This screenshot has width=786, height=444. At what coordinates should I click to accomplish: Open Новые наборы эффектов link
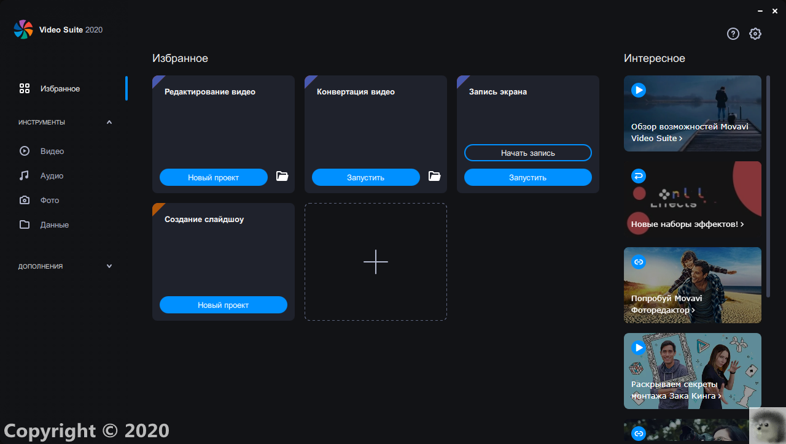pyautogui.click(x=688, y=224)
